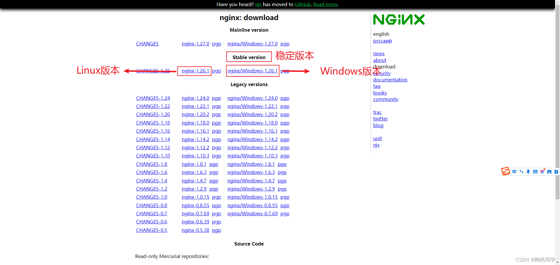The height and width of the screenshot is (265, 560).
Task: Download nginx-1.27.0 source
Action: (x=195, y=44)
